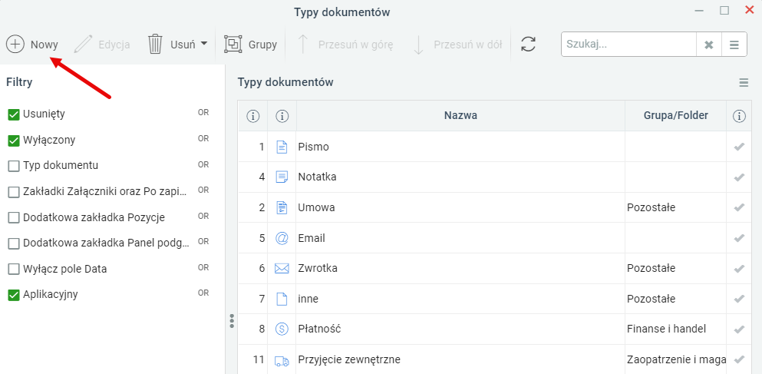This screenshot has height=374, width=762.
Task: Toggle OR operator next to Usunięty
Action: coord(203,112)
